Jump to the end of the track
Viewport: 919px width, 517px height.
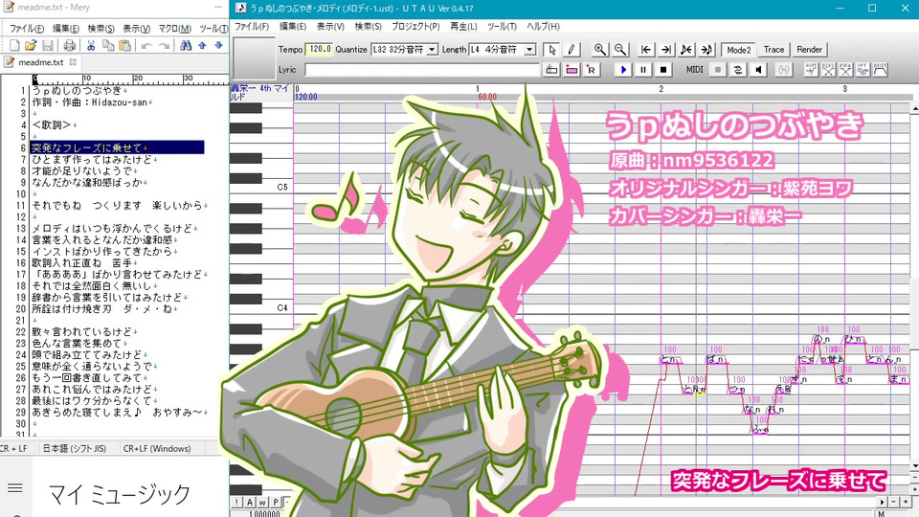pos(666,50)
